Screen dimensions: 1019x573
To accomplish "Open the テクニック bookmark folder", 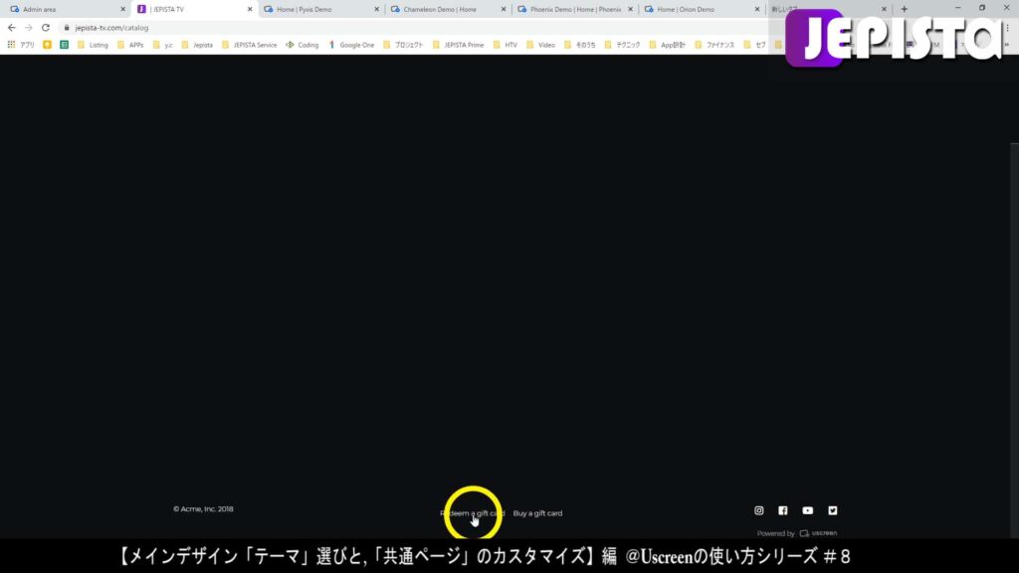I will tap(623, 45).
